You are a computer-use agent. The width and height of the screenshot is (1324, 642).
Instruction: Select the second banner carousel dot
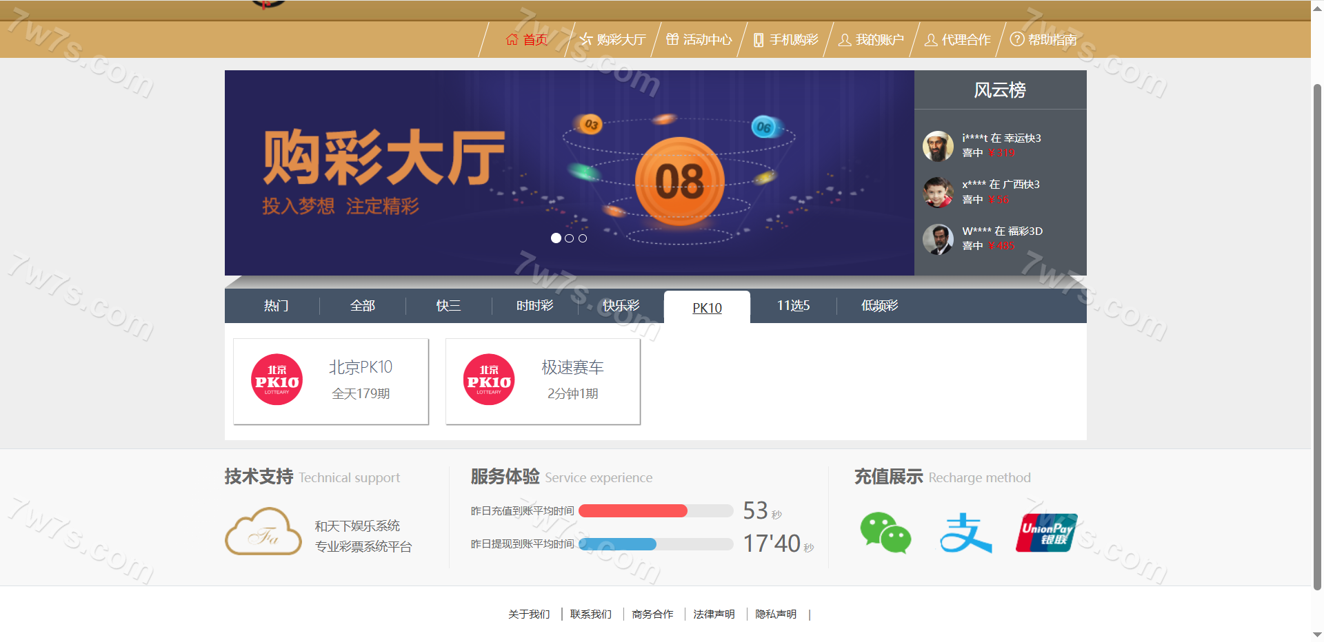tap(569, 238)
